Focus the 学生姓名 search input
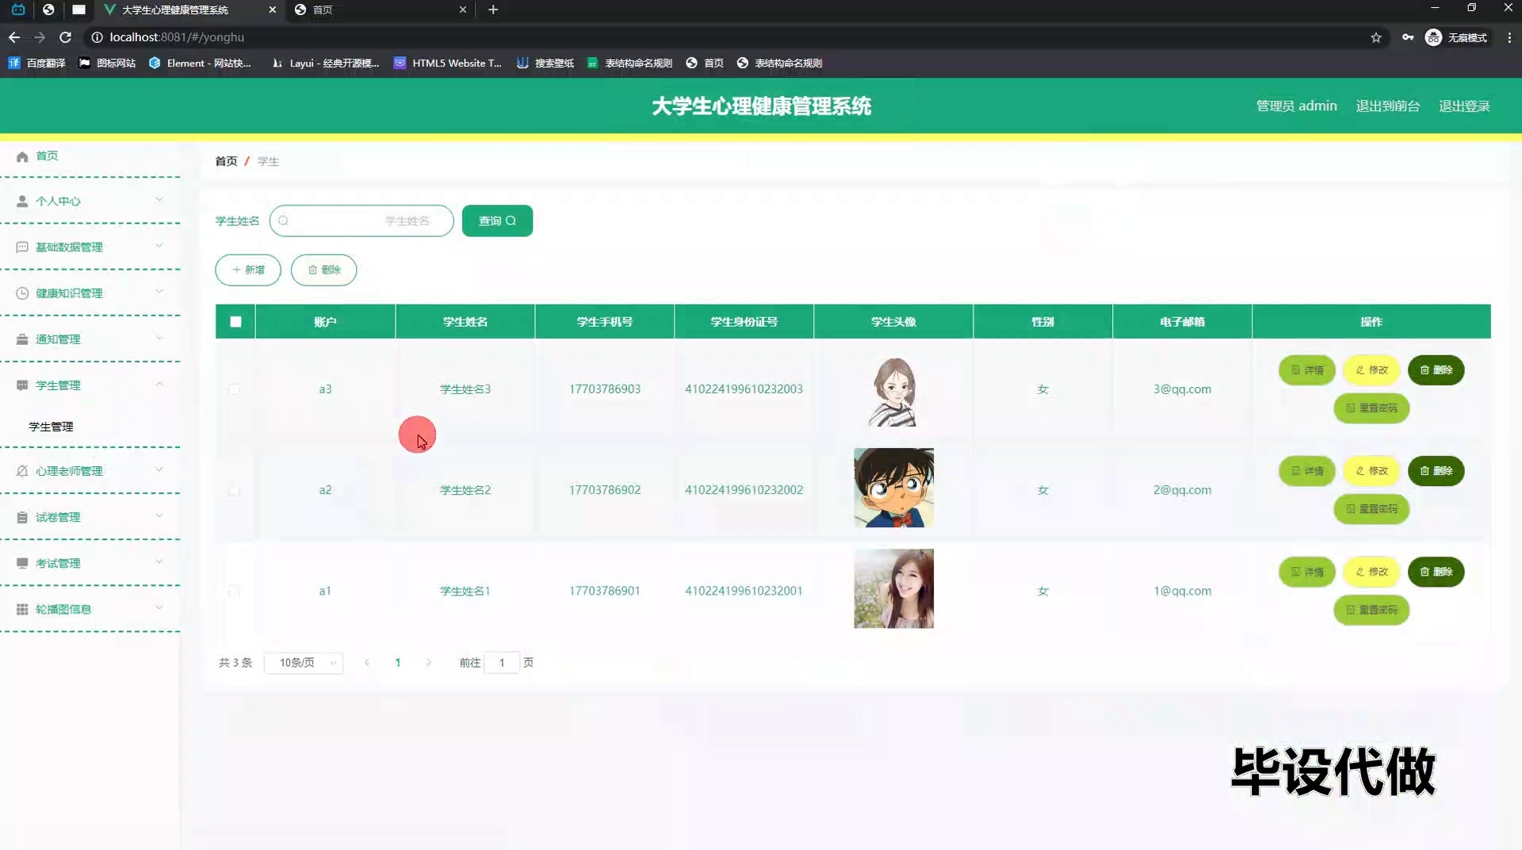Screen dimensions: 1522x850 point(361,220)
